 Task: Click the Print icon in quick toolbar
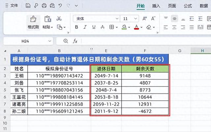click(44, 6)
